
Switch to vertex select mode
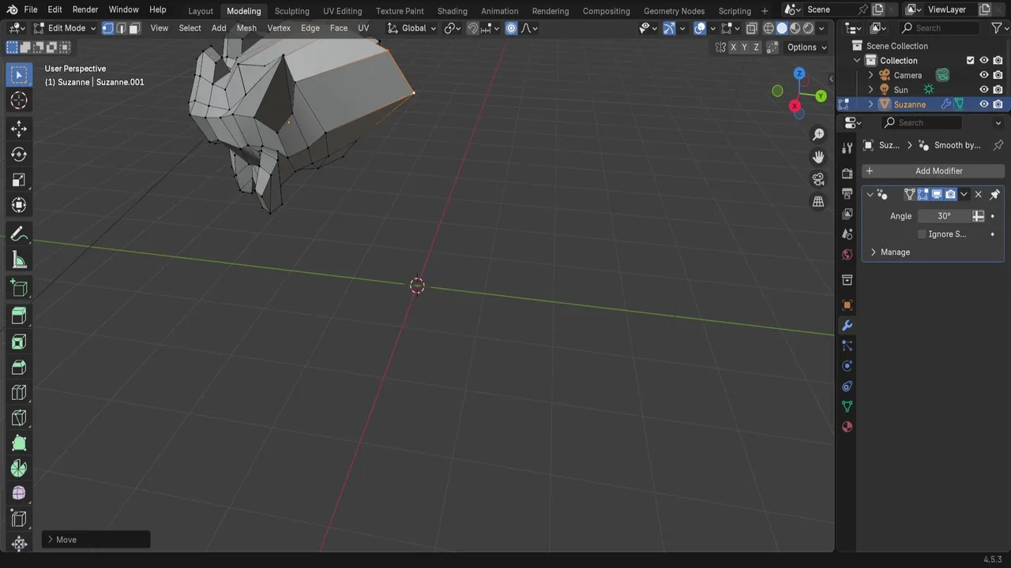point(107,28)
